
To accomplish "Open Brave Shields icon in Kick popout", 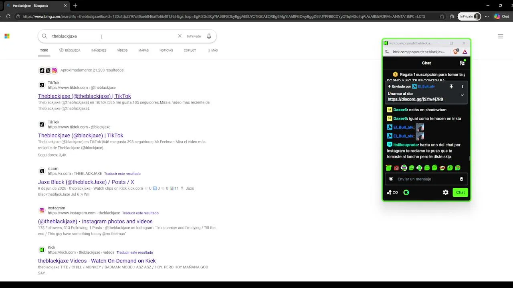I will 456,52.
